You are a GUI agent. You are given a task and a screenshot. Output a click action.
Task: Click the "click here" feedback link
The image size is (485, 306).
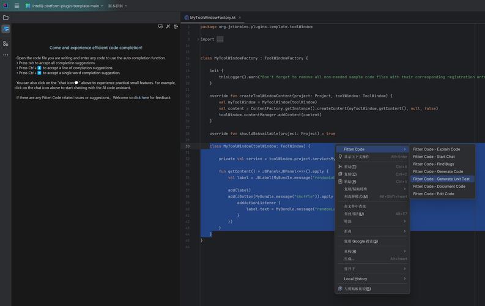[x=141, y=97]
